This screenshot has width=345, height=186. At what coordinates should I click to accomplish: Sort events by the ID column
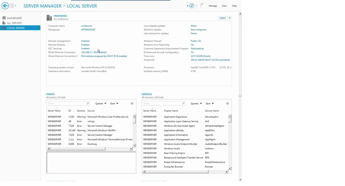point(70,111)
